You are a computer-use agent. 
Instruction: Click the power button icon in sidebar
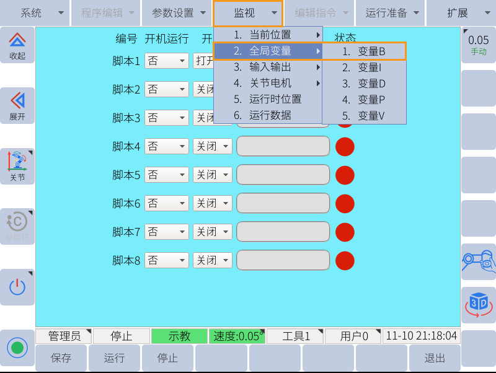(17, 287)
